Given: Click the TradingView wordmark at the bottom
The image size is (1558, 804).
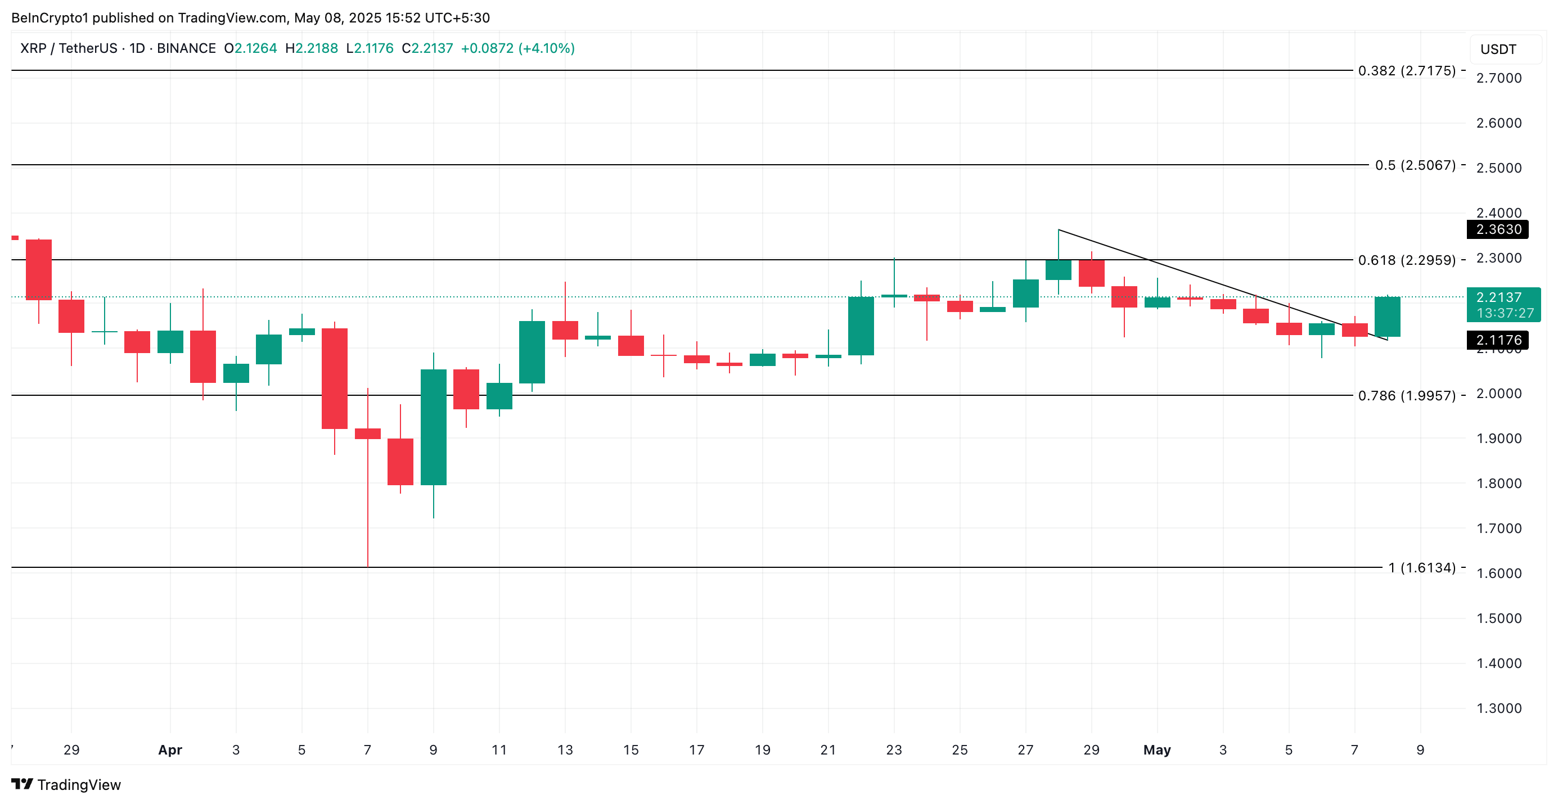Looking at the screenshot, I should (x=79, y=785).
